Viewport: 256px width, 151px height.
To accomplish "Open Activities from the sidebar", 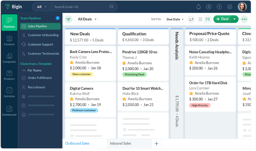I will click(9, 93).
